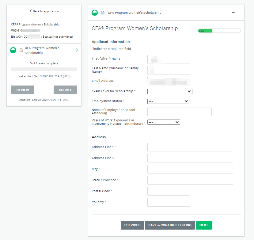Click the green chevron arrow on sidebar task
This screenshot has height=240, width=254.
click(x=77, y=50)
